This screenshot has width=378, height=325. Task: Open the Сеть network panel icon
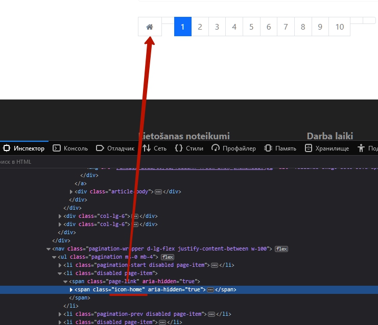tap(147, 148)
